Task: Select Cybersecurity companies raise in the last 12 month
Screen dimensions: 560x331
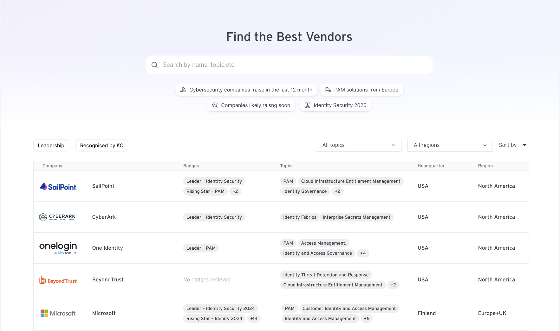Action: tap(246, 90)
